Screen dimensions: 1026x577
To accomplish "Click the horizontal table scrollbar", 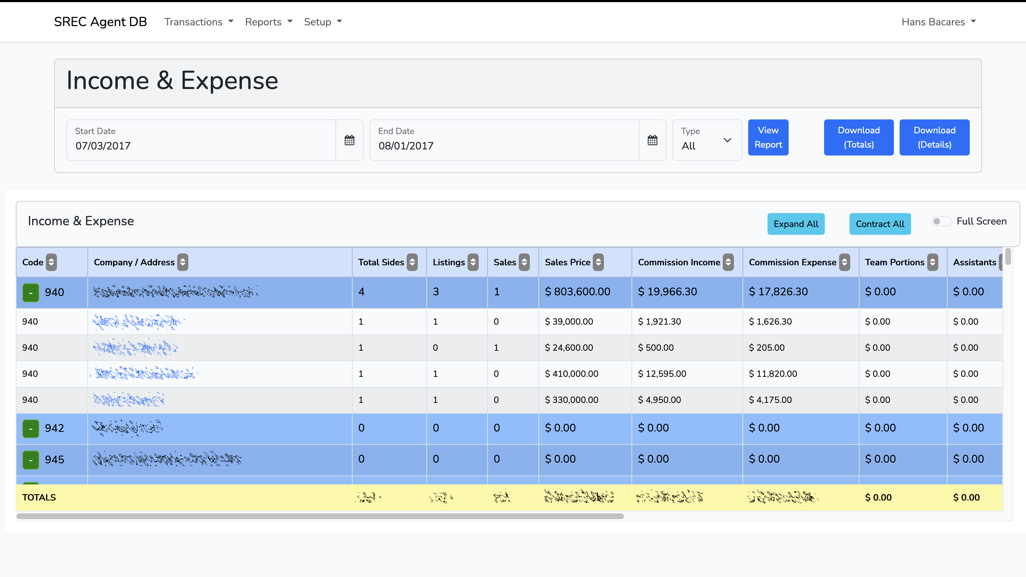I will [x=320, y=516].
